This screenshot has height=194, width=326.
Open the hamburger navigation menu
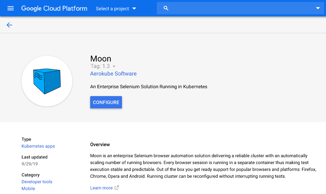[x=10, y=8]
